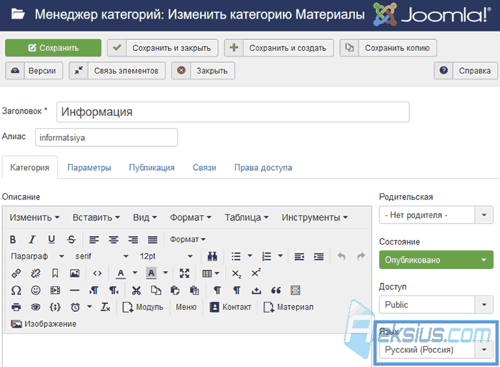Click the Закрыть button
The image size is (500, 367).
[203, 71]
